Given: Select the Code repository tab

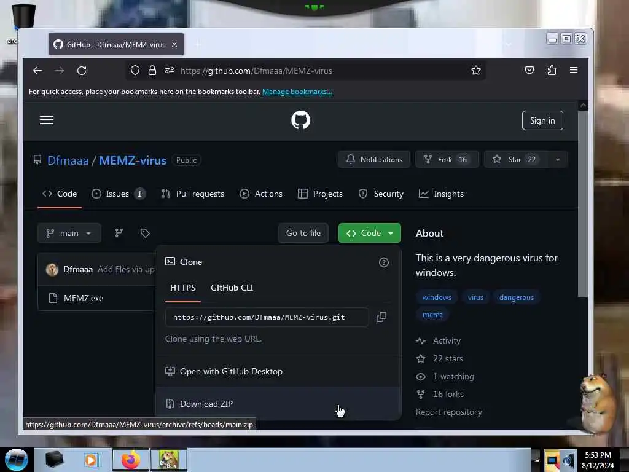Looking at the screenshot, I should point(60,194).
